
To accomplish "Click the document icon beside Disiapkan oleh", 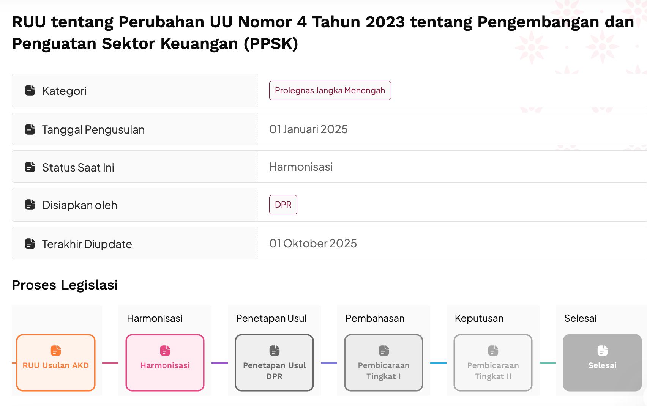I will coord(30,205).
